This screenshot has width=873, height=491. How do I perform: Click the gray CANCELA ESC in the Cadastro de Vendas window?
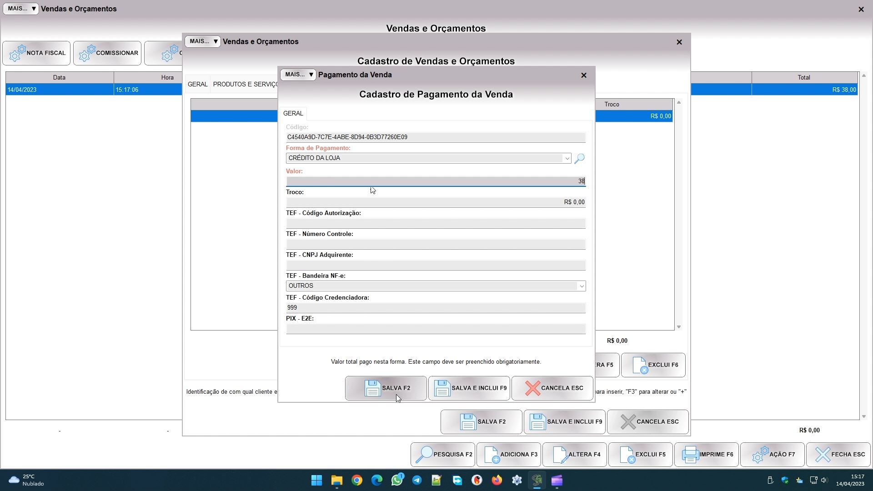(x=647, y=422)
